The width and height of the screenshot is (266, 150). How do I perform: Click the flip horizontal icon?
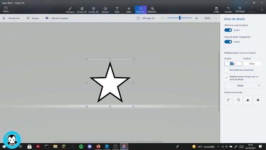click(248, 100)
